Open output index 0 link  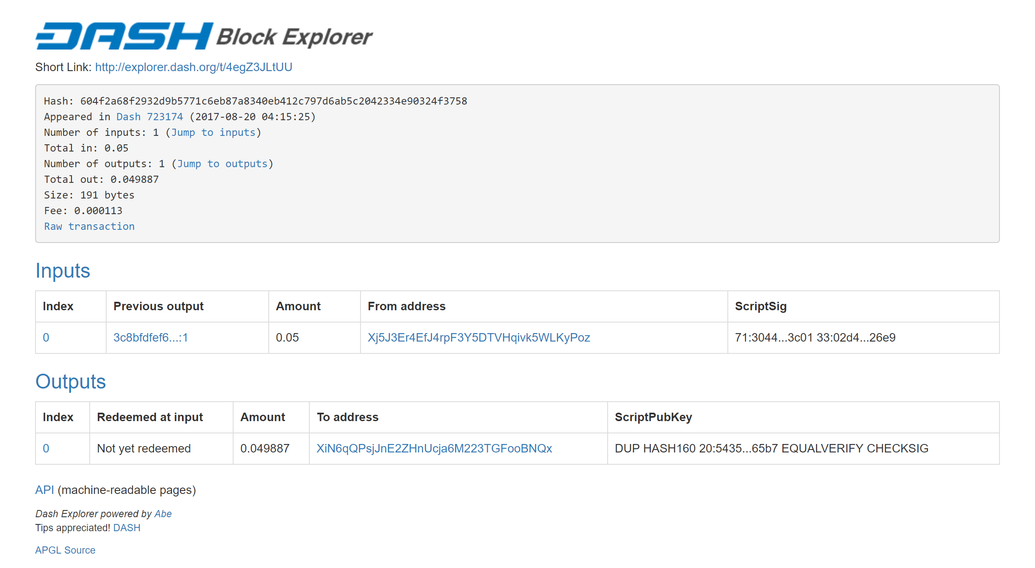point(46,449)
